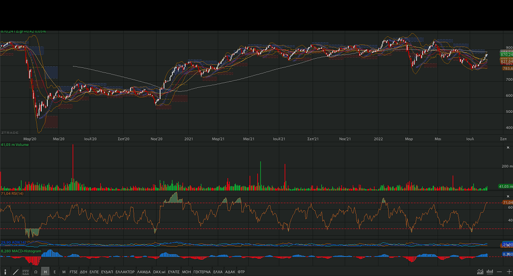This screenshot has height=276, width=513.
Task: Open the ΕΛΛΑΚΤΩΡ symbol tab
Action: tap(125, 272)
